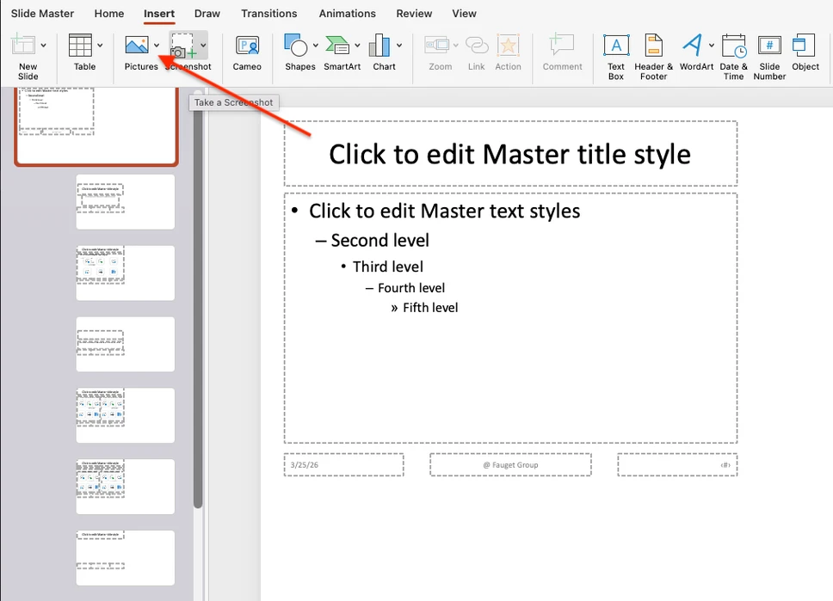
Task: Insert a Text Box
Action: [x=615, y=53]
